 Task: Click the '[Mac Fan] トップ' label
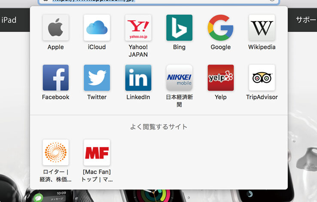[97, 175]
